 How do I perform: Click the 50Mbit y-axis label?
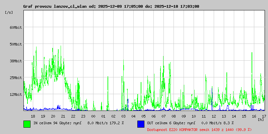pos(15,44)
